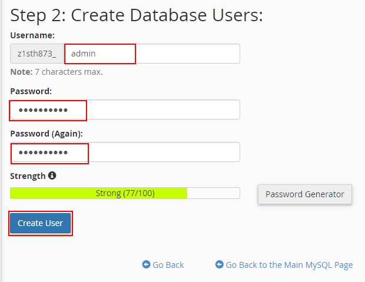
Task: Focus the Username input containing admin
Action: point(152,54)
